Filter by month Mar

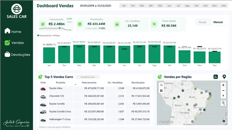[142, 6]
